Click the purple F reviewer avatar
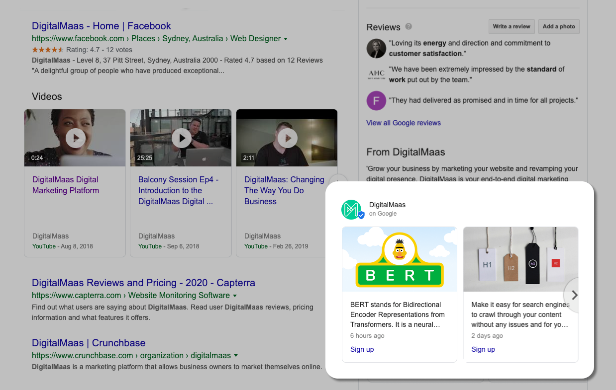This screenshot has width=616, height=390. click(x=376, y=100)
